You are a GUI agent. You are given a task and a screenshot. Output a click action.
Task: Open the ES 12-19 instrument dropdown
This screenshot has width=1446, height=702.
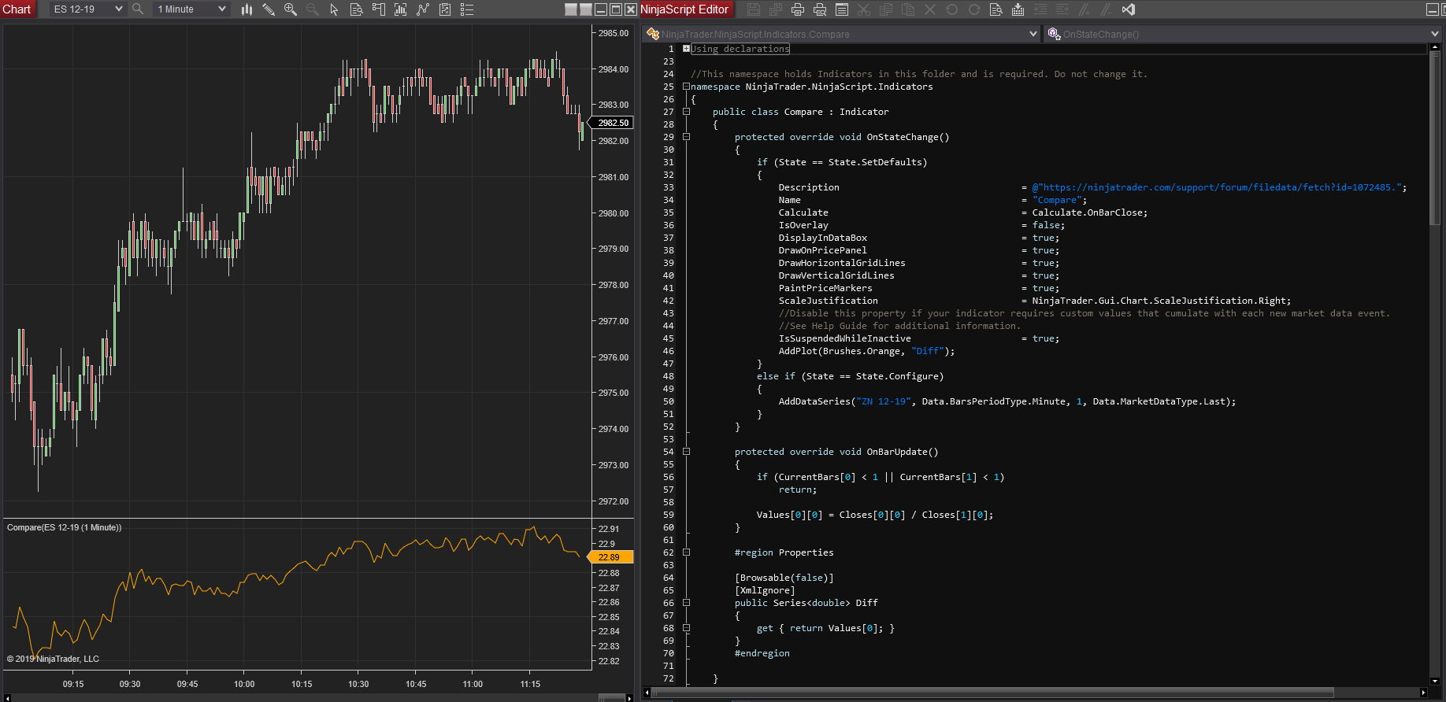pos(87,9)
